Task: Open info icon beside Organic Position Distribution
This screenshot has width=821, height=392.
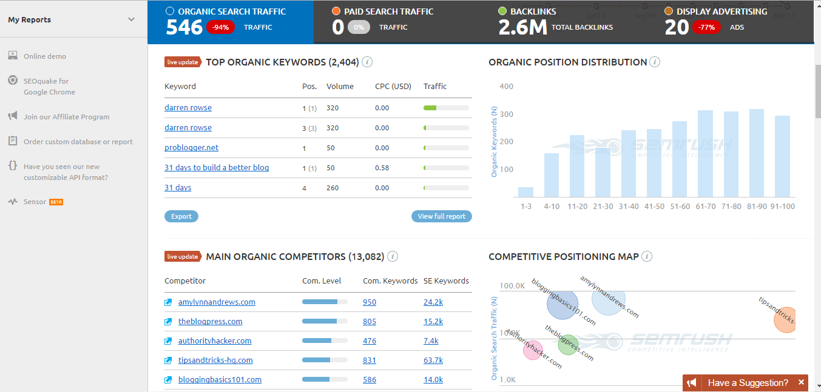Action: pyautogui.click(x=655, y=62)
